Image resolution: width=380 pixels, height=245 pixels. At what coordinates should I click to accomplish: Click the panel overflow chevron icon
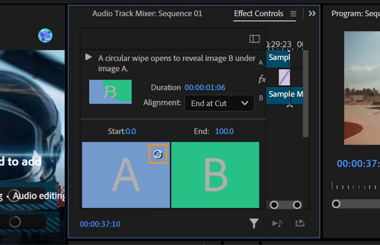[x=312, y=13]
